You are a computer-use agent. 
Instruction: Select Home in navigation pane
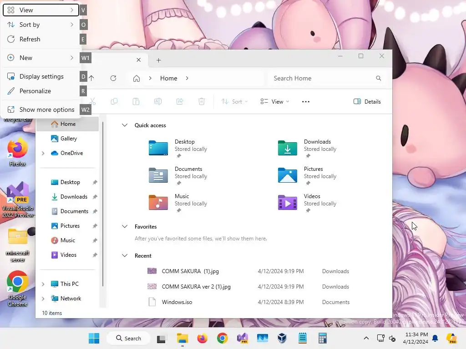pyautogui.click(x=68, y=124)
